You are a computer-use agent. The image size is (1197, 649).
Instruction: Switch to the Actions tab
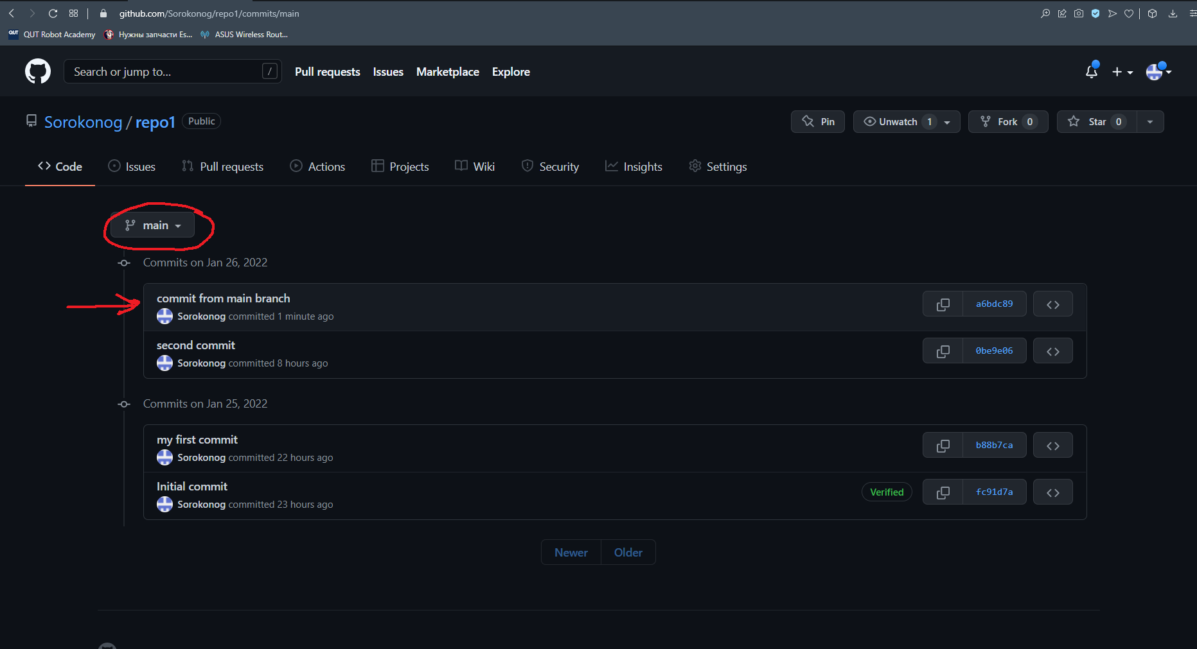point(317,167)
